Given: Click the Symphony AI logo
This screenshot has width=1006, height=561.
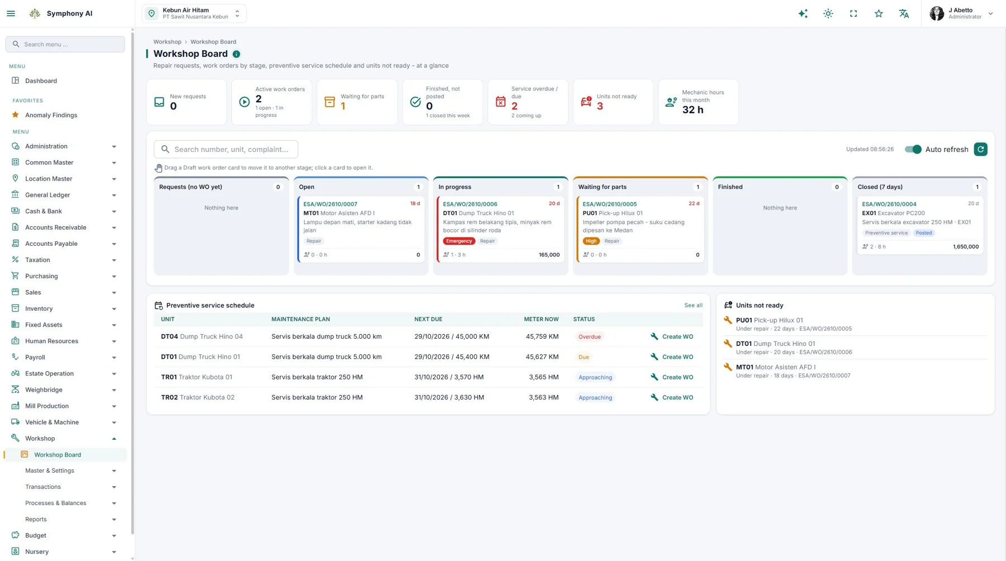Looking at the screenshot, I should point(35,13).
